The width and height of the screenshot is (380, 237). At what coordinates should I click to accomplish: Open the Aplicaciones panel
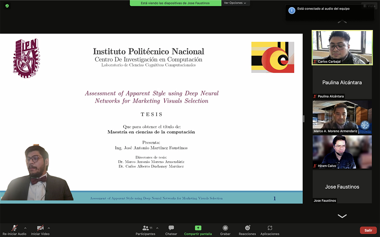click(x=270, y=230)
